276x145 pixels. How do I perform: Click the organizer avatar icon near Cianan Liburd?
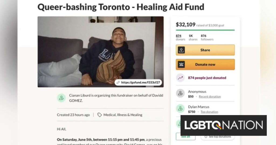(61, 98)
